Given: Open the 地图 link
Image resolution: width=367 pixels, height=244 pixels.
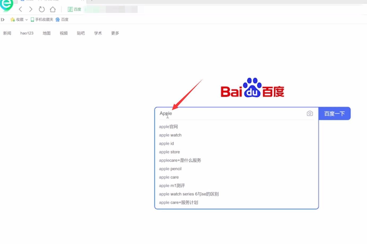Looking at the screenshot, I should coord(47,33).
